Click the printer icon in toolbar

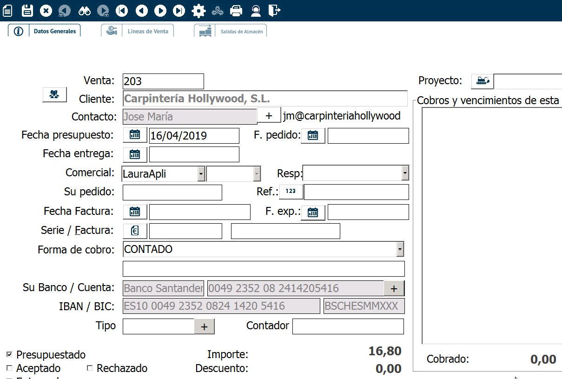[237, 10]
